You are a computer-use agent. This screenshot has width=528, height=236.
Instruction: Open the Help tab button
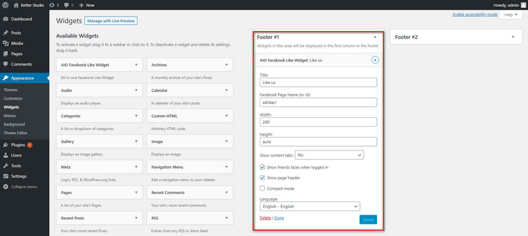pos(511,15)
